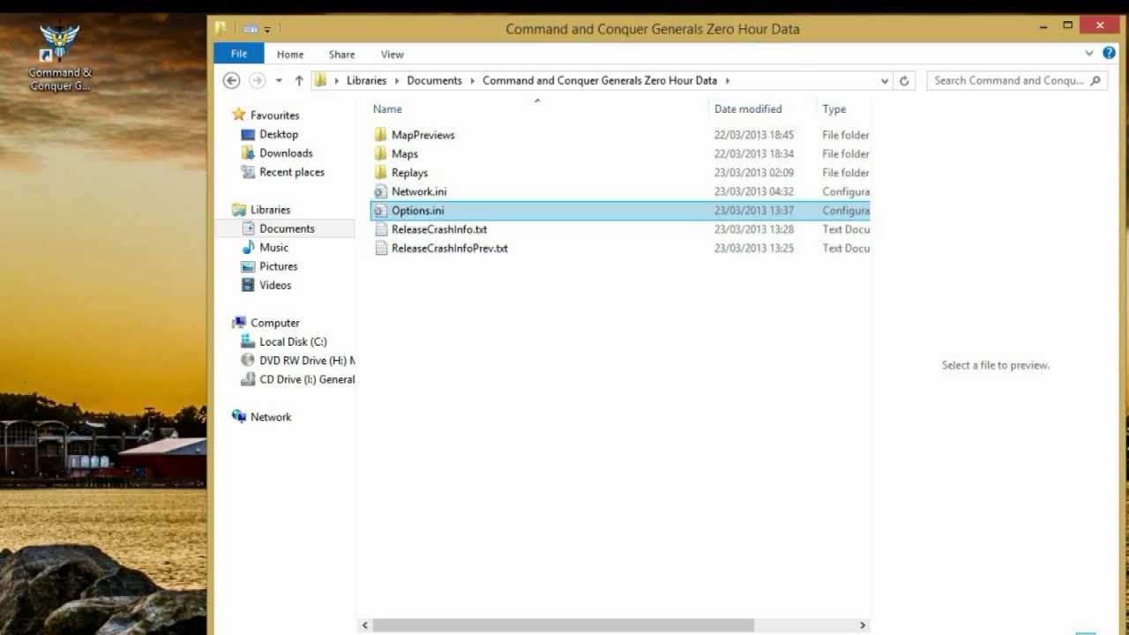Click the Quick Access properties icon in title bar
This screenshot has width=1129, height=635.
(250, 29)
